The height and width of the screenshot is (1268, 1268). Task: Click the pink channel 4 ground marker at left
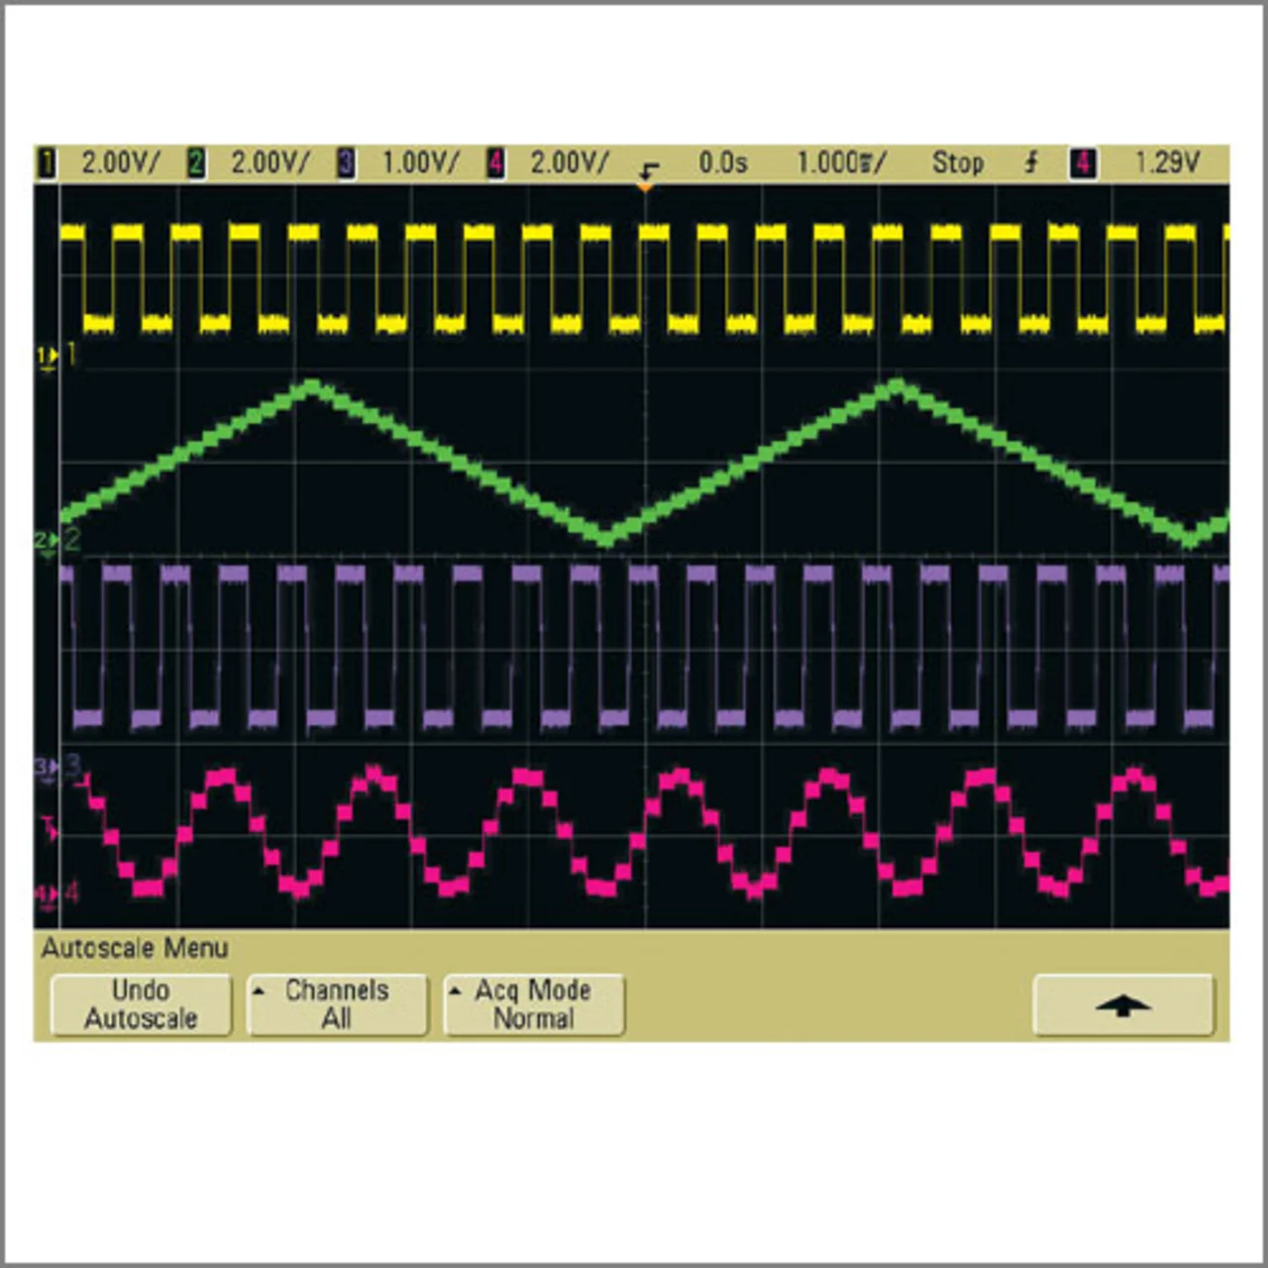pos(46,895)
